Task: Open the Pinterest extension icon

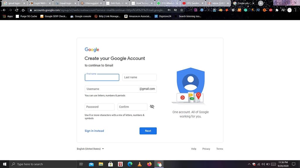Action: pos(233,10)
